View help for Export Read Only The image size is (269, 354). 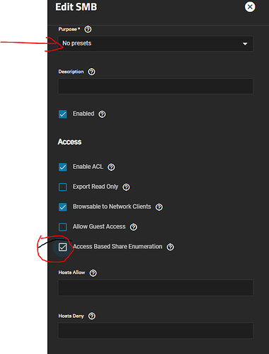point(126,187)
